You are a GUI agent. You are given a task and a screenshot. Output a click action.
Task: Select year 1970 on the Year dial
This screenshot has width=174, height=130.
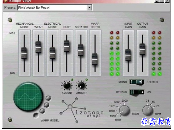112,106
